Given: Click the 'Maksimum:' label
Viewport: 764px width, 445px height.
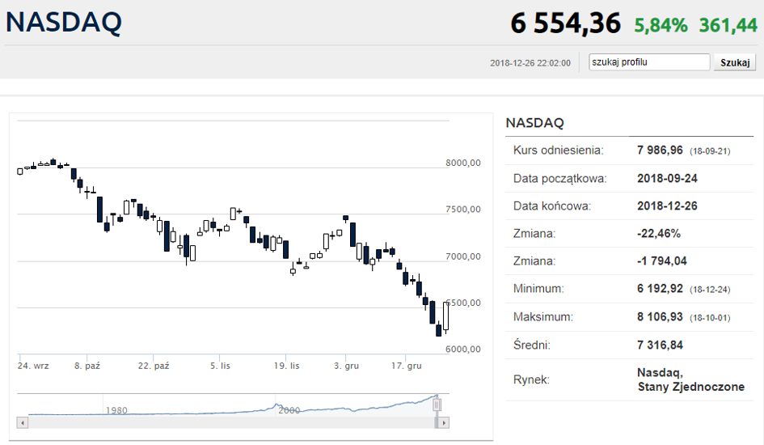Looking at the screenshot, I should tap(543, 317).
